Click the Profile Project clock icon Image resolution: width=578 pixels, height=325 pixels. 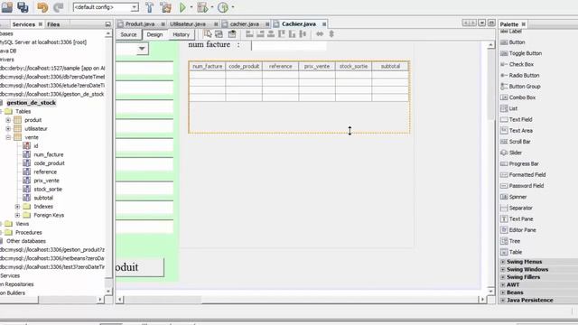point(223,7)
